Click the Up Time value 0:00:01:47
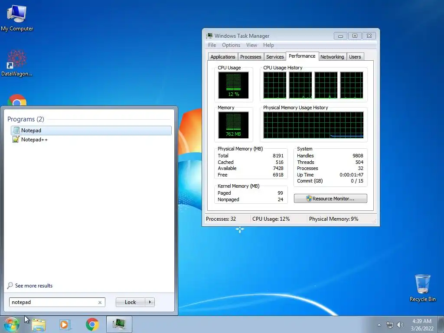This screenshot has width=444, height=333. point(351,175)
